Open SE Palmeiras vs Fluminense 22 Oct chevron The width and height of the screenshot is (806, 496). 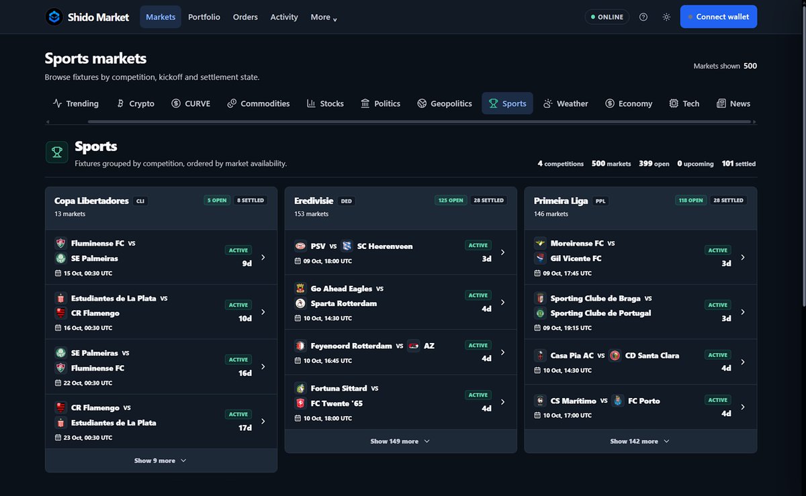[263, 366]
